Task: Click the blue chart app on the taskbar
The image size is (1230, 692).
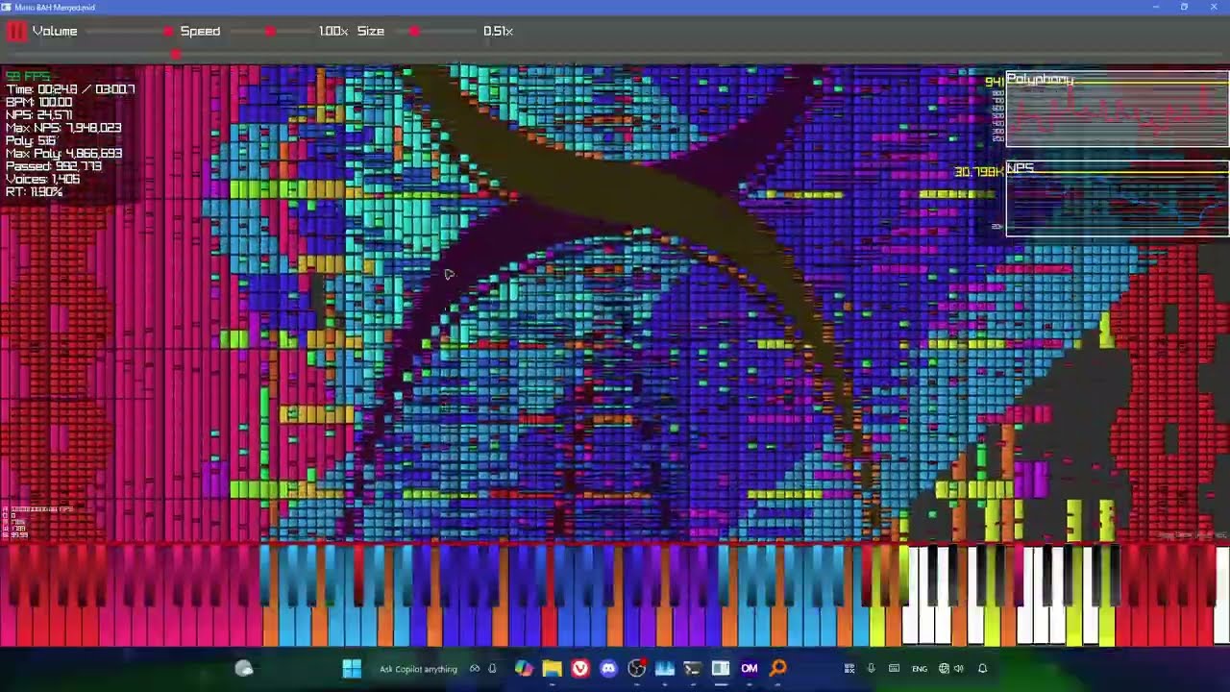Action: click(665, 669)
